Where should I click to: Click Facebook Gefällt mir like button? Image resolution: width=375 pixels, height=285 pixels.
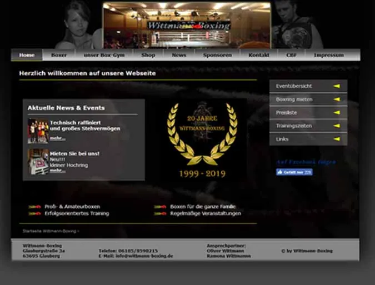[294, 172]
